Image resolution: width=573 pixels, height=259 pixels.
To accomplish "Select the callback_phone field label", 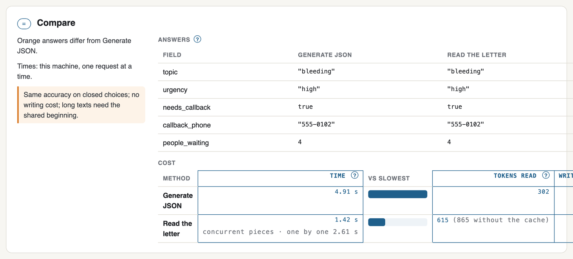I will click(x=187, y=125).
